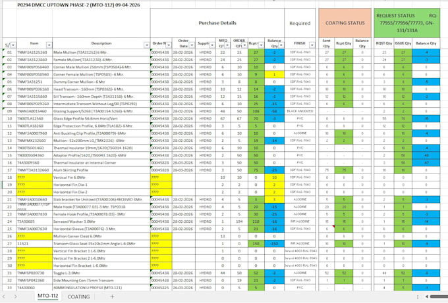Select the Purchase Details header cell

click(x=217, y=23)
